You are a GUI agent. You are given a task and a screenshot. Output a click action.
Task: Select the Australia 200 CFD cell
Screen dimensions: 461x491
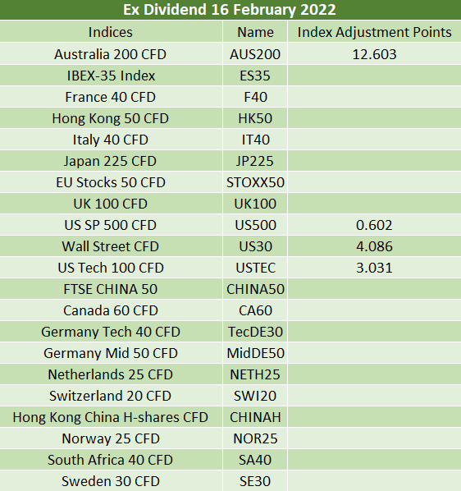[111, 54]
